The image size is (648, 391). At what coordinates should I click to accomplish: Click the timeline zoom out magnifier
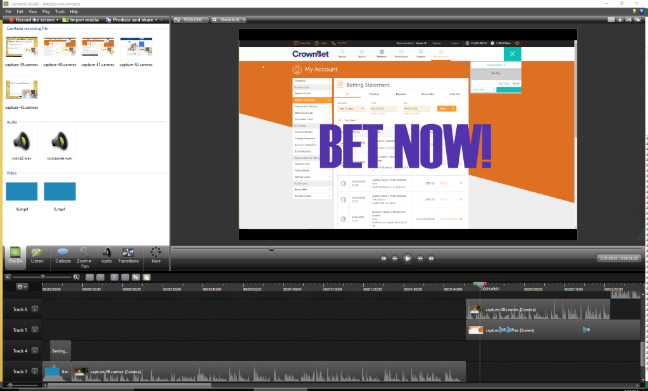point(8,277)
